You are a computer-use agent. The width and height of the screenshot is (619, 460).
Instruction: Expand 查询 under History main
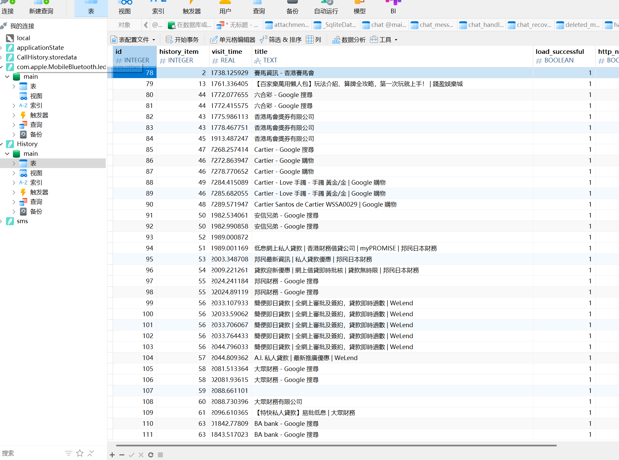14,202
